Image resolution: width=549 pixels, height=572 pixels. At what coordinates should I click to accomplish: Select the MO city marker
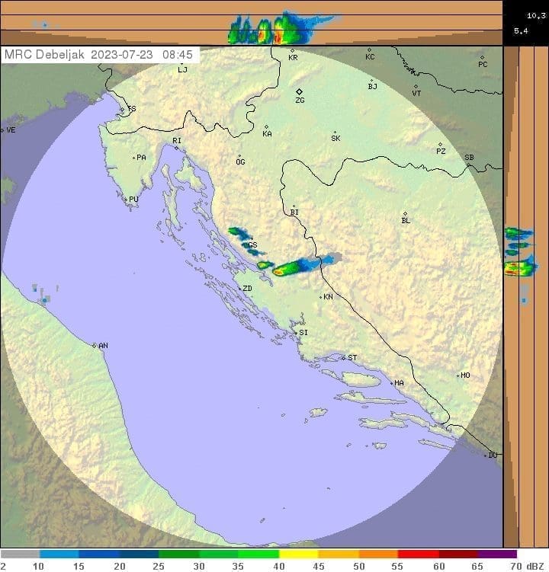tap(458, 375)
